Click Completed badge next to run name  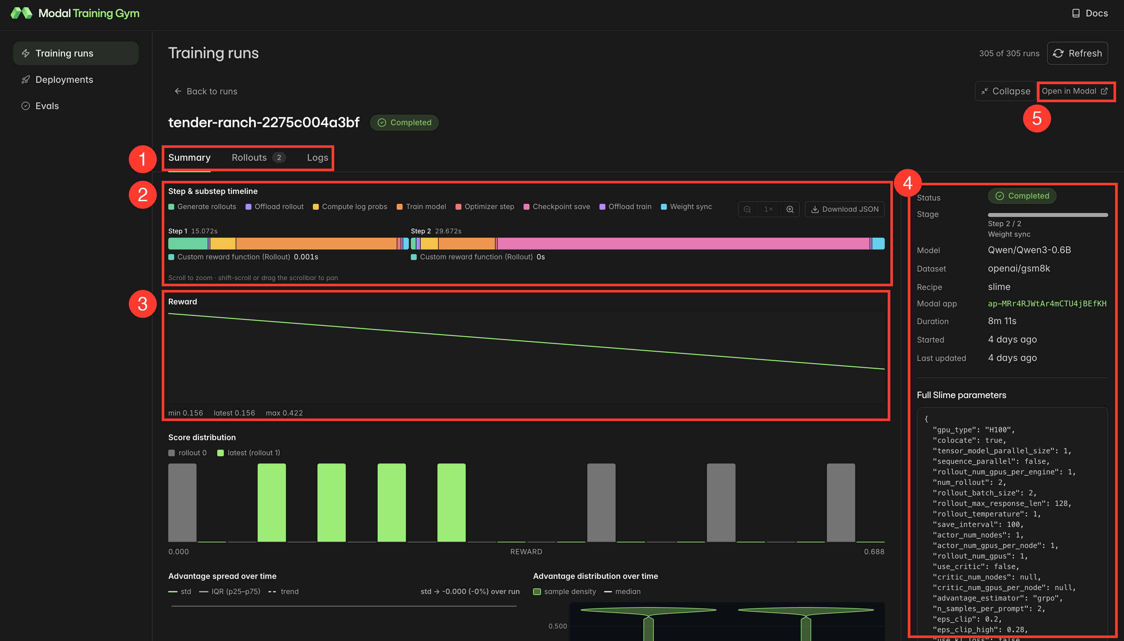(404, 122)
